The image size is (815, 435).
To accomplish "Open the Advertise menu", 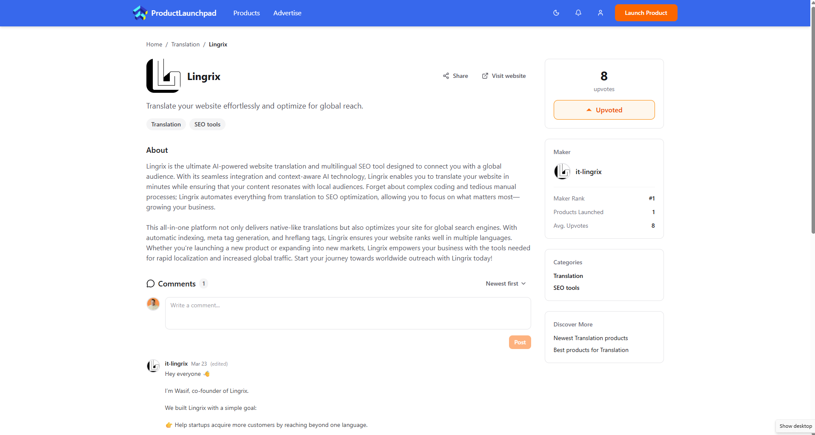I will pos(287,13).
